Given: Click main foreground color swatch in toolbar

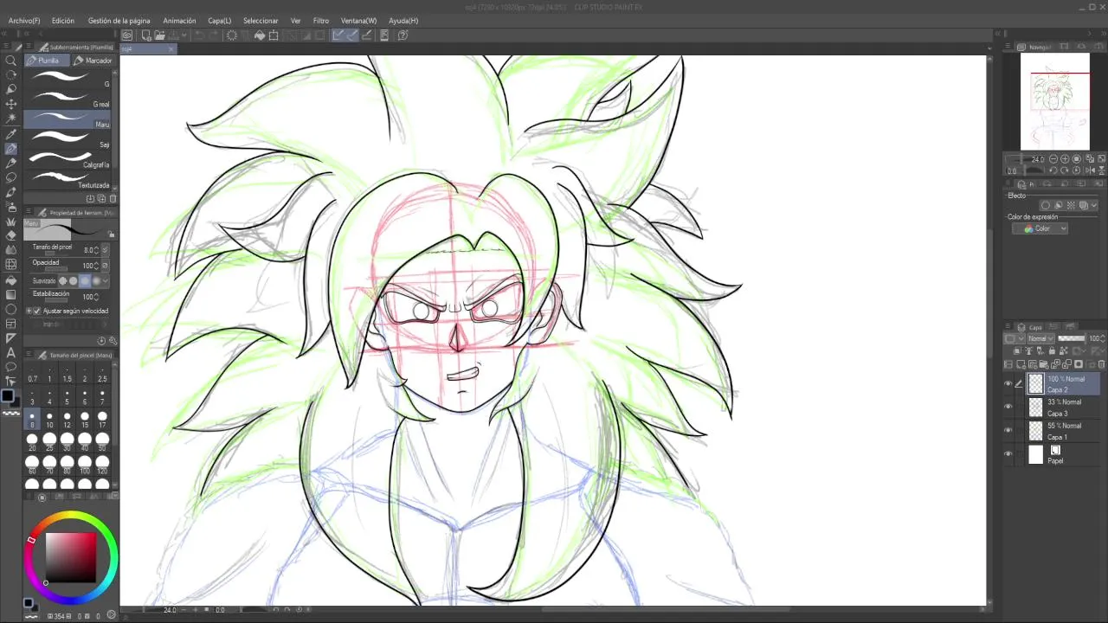Looking at the screenshot, I should pyautogui.click(x=8, y=396).
